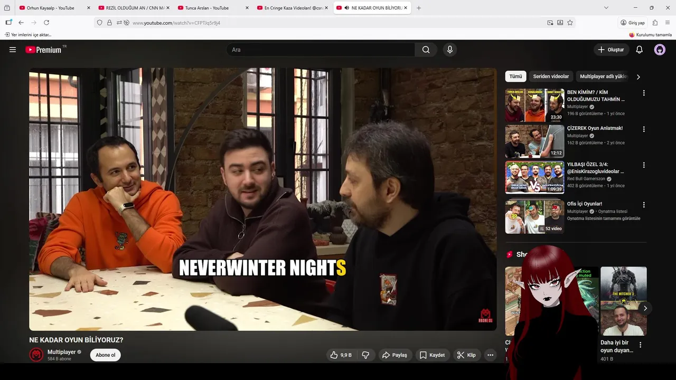Screen dimensions: 676x380
Task: Open BEN KİMİM? video thumbnail
Action: pos(534,106)
